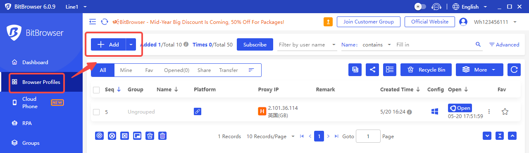Go to first page arrow
The height and width of the screenshot is (153, 529).
tap(302, 136)
